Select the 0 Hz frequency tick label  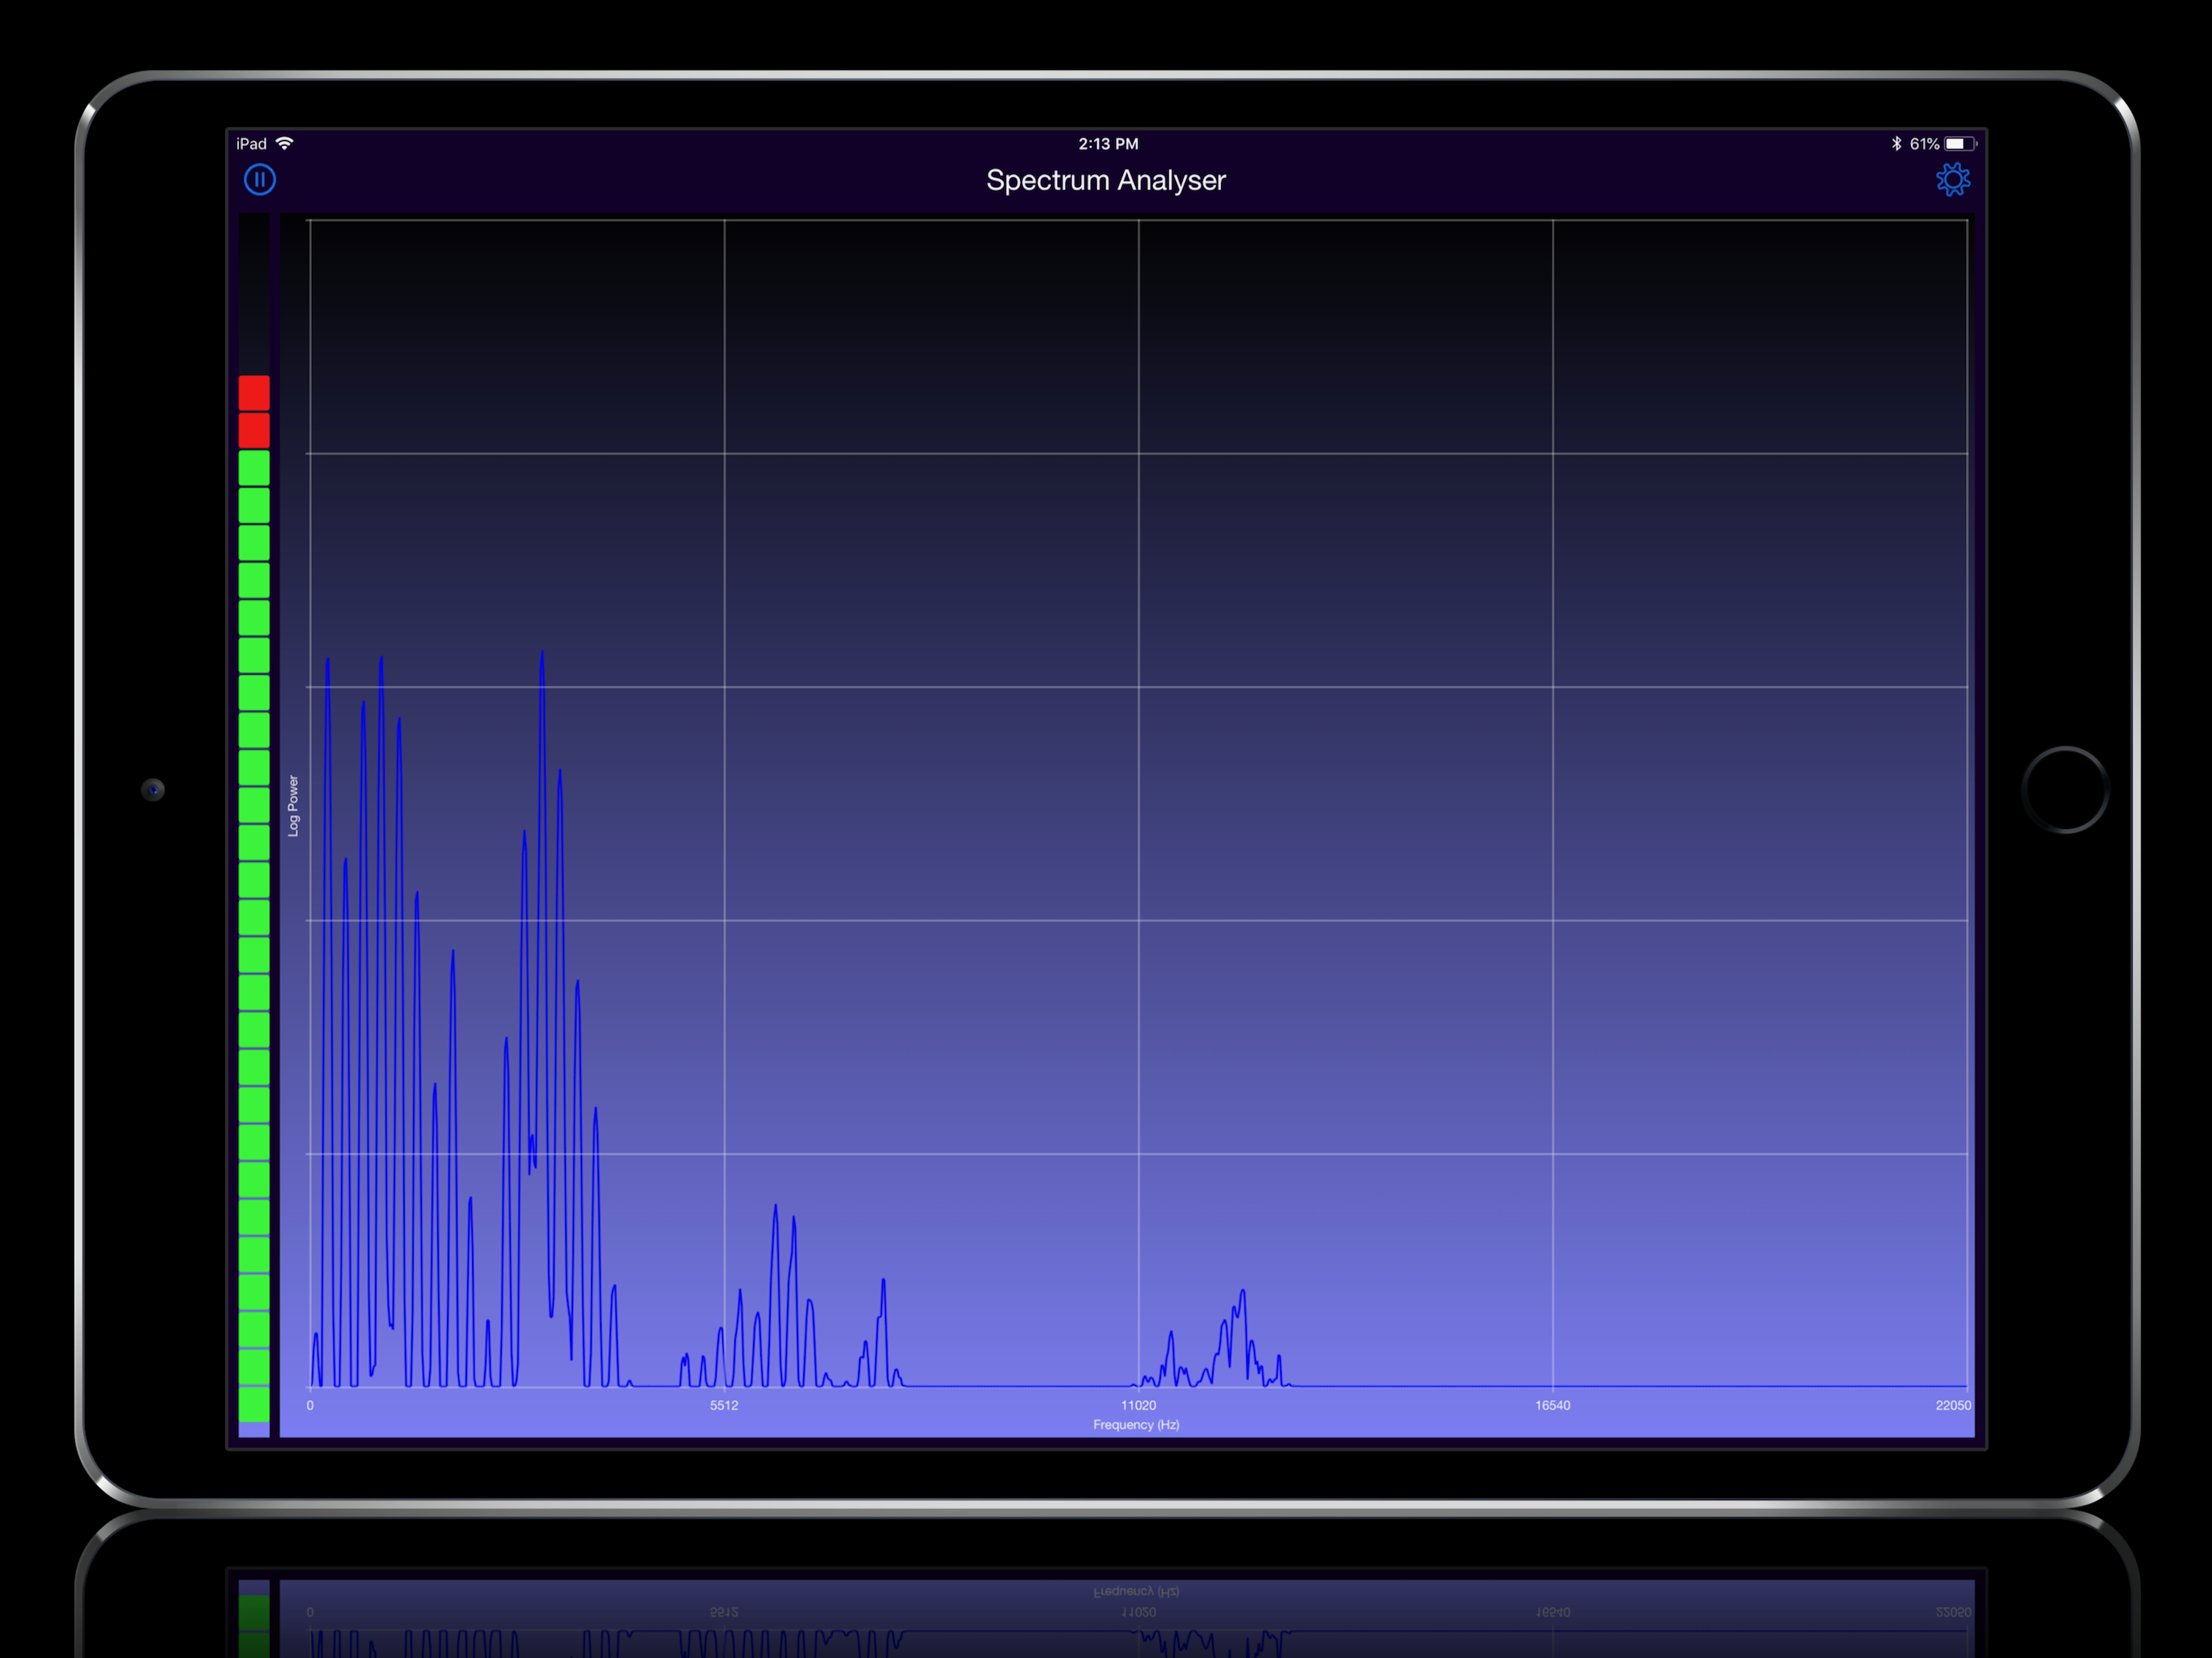[311, 1405]
